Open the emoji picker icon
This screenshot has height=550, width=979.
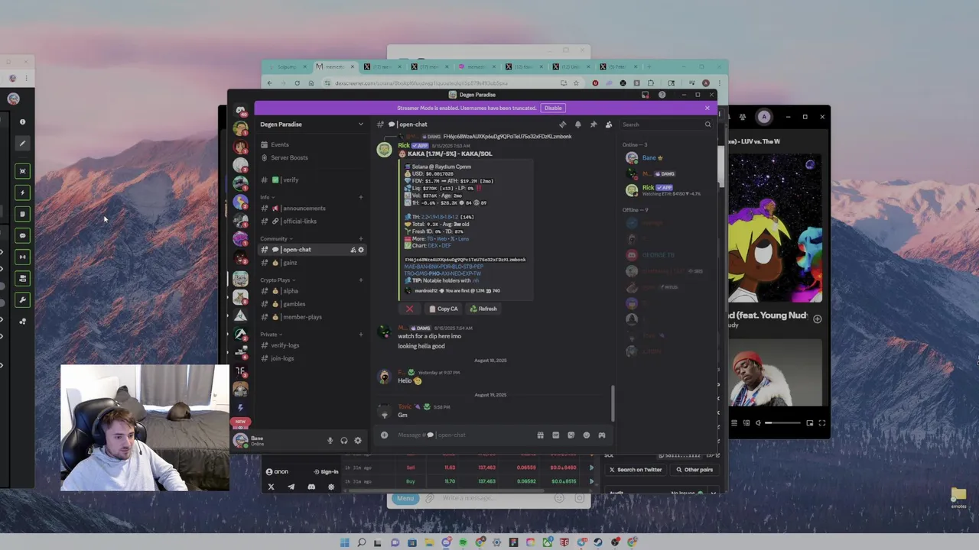click(587, 435)
